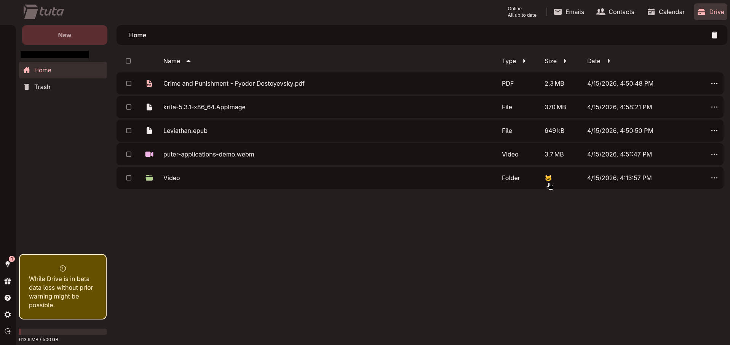730x345 pixels.
Task: Open the Contacts section icon
Action: click(602, 12)
